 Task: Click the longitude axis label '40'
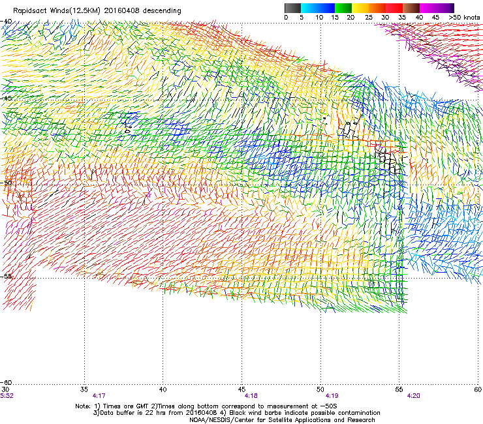coord(163,389)
